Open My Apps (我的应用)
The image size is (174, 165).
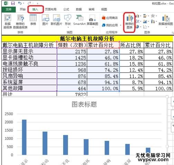(110, 25)
